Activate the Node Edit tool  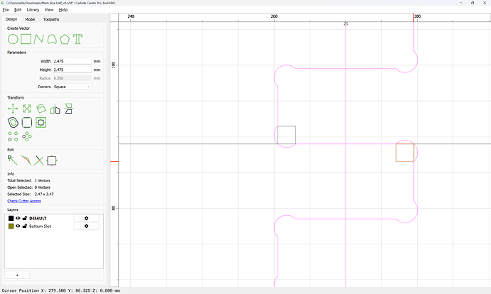(x=13, y=160)
